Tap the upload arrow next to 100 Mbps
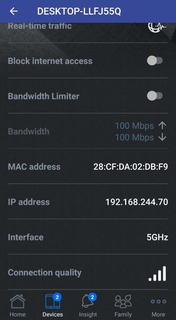The image size is (176, 320). click(x=162, y=126)
